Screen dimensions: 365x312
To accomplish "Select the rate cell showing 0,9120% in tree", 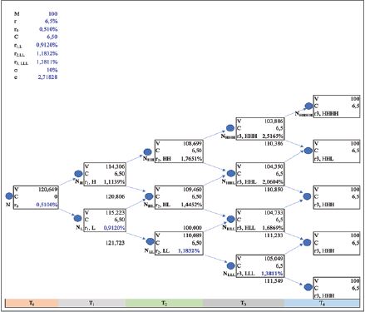I will (114, 228).
